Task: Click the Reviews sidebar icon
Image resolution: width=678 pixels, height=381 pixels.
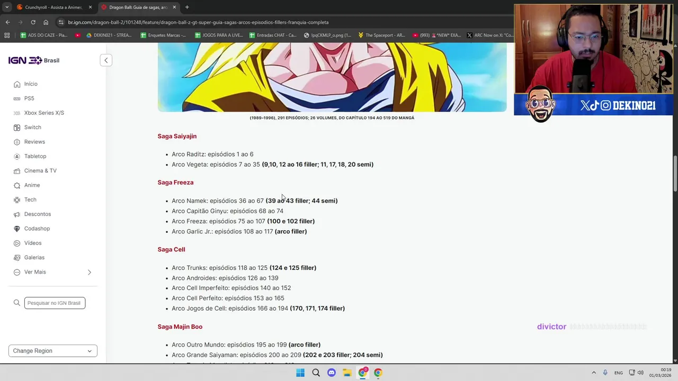Action: [x=17, y=142]
